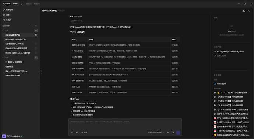Open the 编辑(E) menu

[29, 4]
